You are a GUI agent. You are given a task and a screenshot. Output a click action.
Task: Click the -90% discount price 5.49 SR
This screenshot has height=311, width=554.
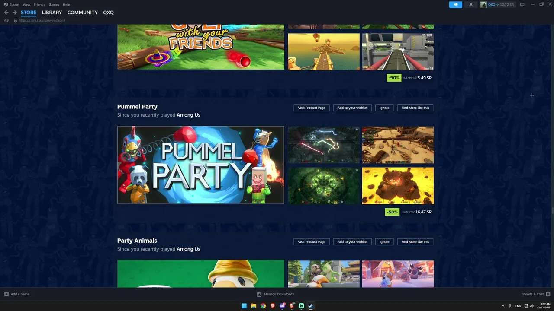410,78
